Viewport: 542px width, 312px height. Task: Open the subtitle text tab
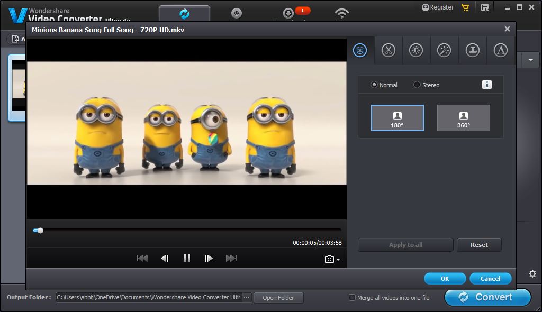(500, 50)
